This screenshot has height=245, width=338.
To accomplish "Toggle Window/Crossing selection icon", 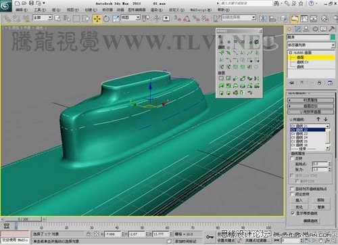I will click(86, 18).
